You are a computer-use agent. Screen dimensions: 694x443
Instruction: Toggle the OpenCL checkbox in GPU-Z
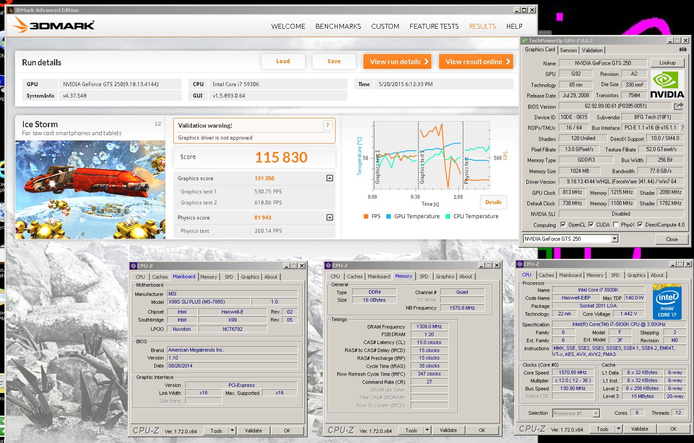tap(563, 224)
